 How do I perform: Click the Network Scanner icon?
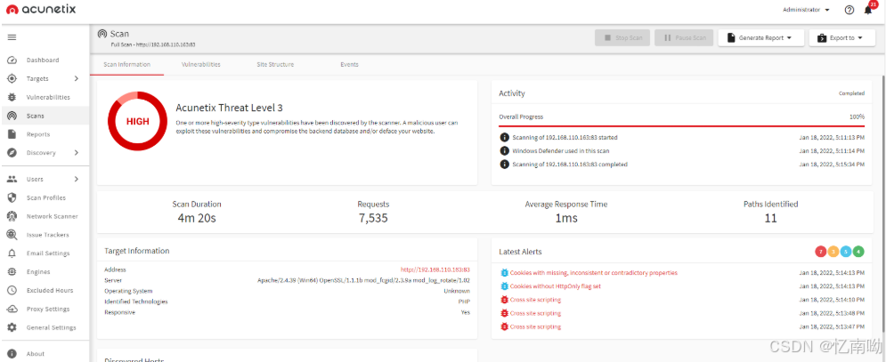pyautogui.click(x=12, y=216)
